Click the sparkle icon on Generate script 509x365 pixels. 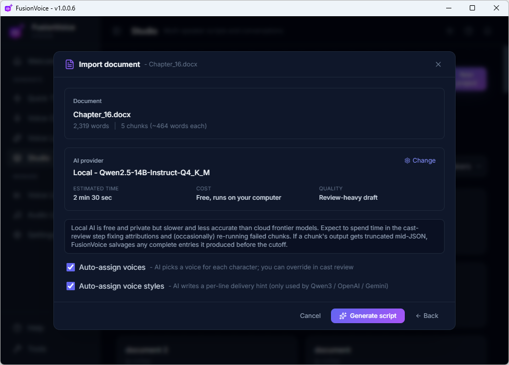(x=343, y=316)
